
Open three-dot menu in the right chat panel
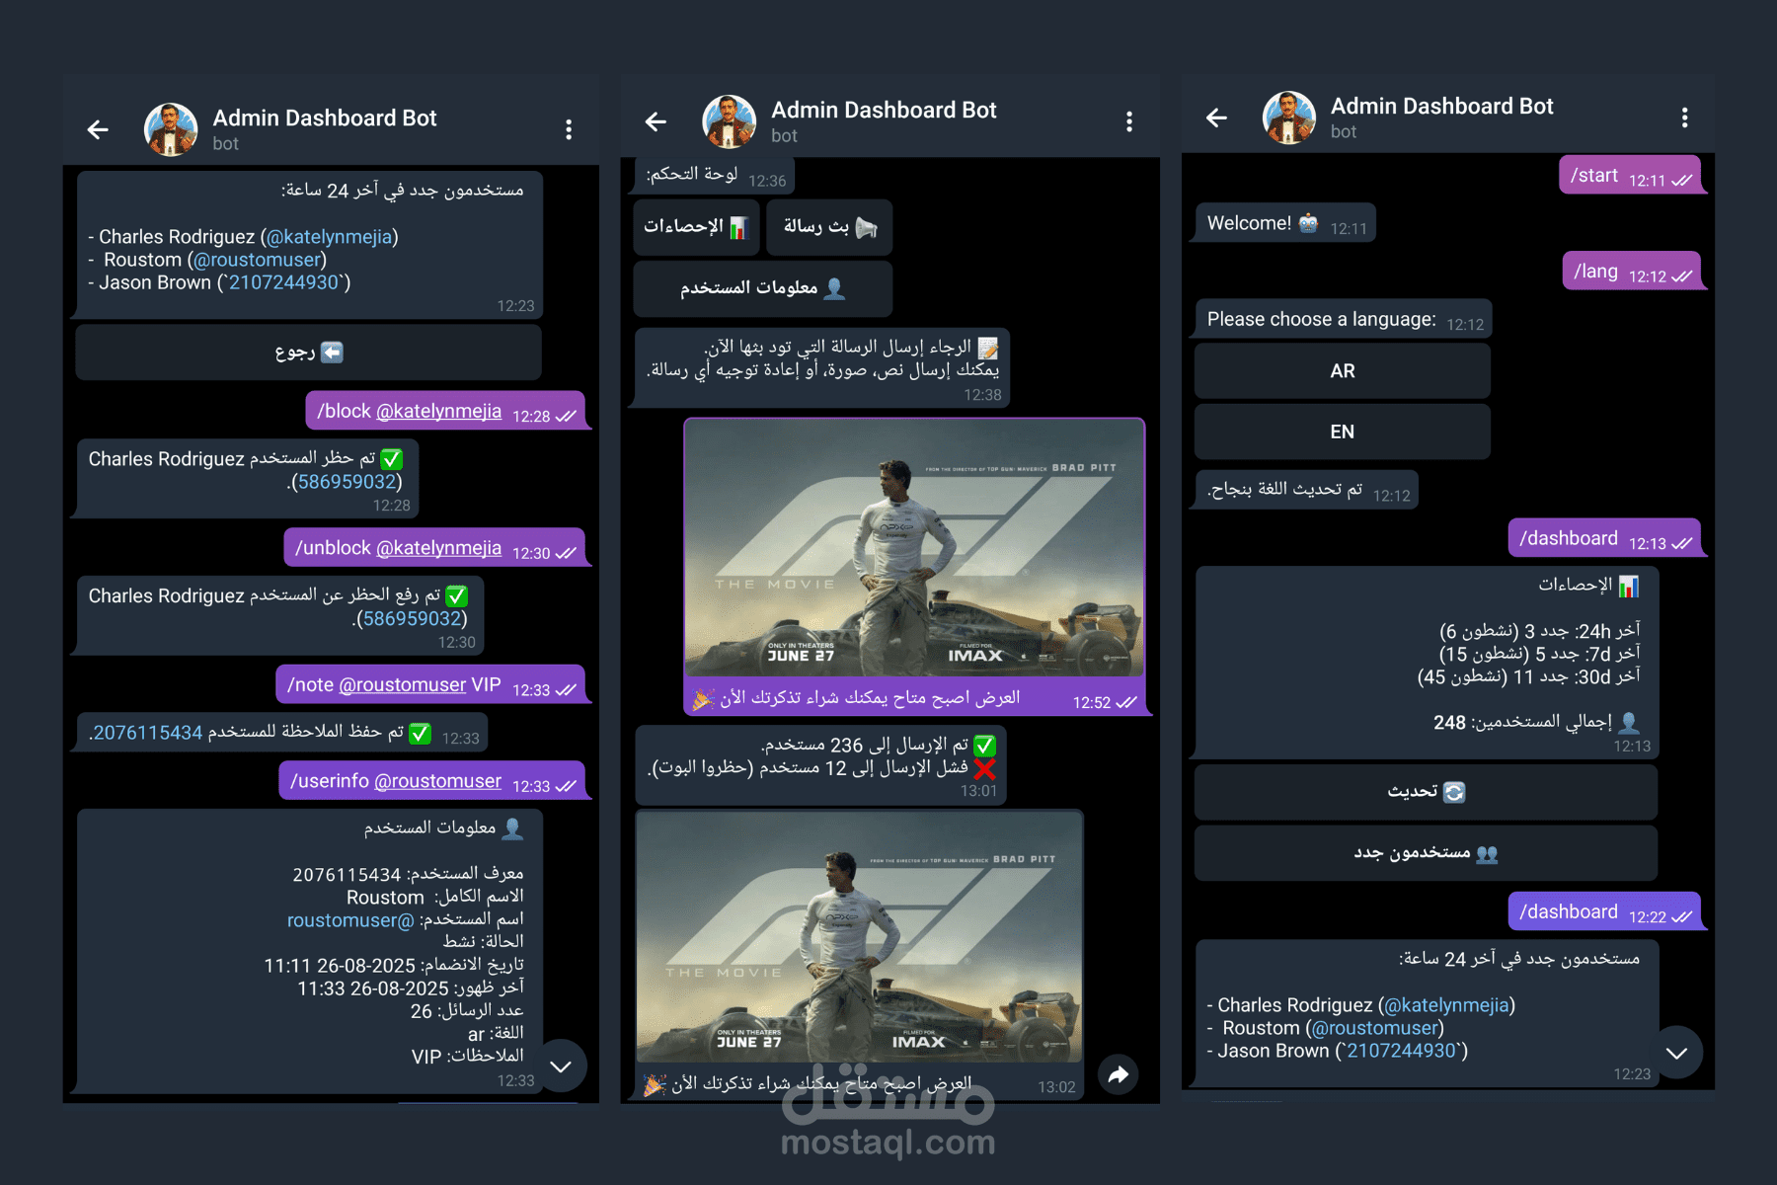coord(1684,118)
